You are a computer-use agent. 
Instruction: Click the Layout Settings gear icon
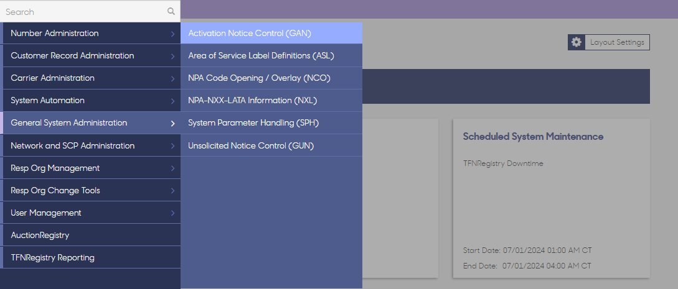tap(577, 42)
